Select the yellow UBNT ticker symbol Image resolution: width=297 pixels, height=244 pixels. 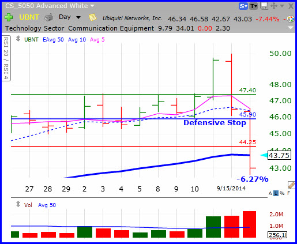point(29,17)
